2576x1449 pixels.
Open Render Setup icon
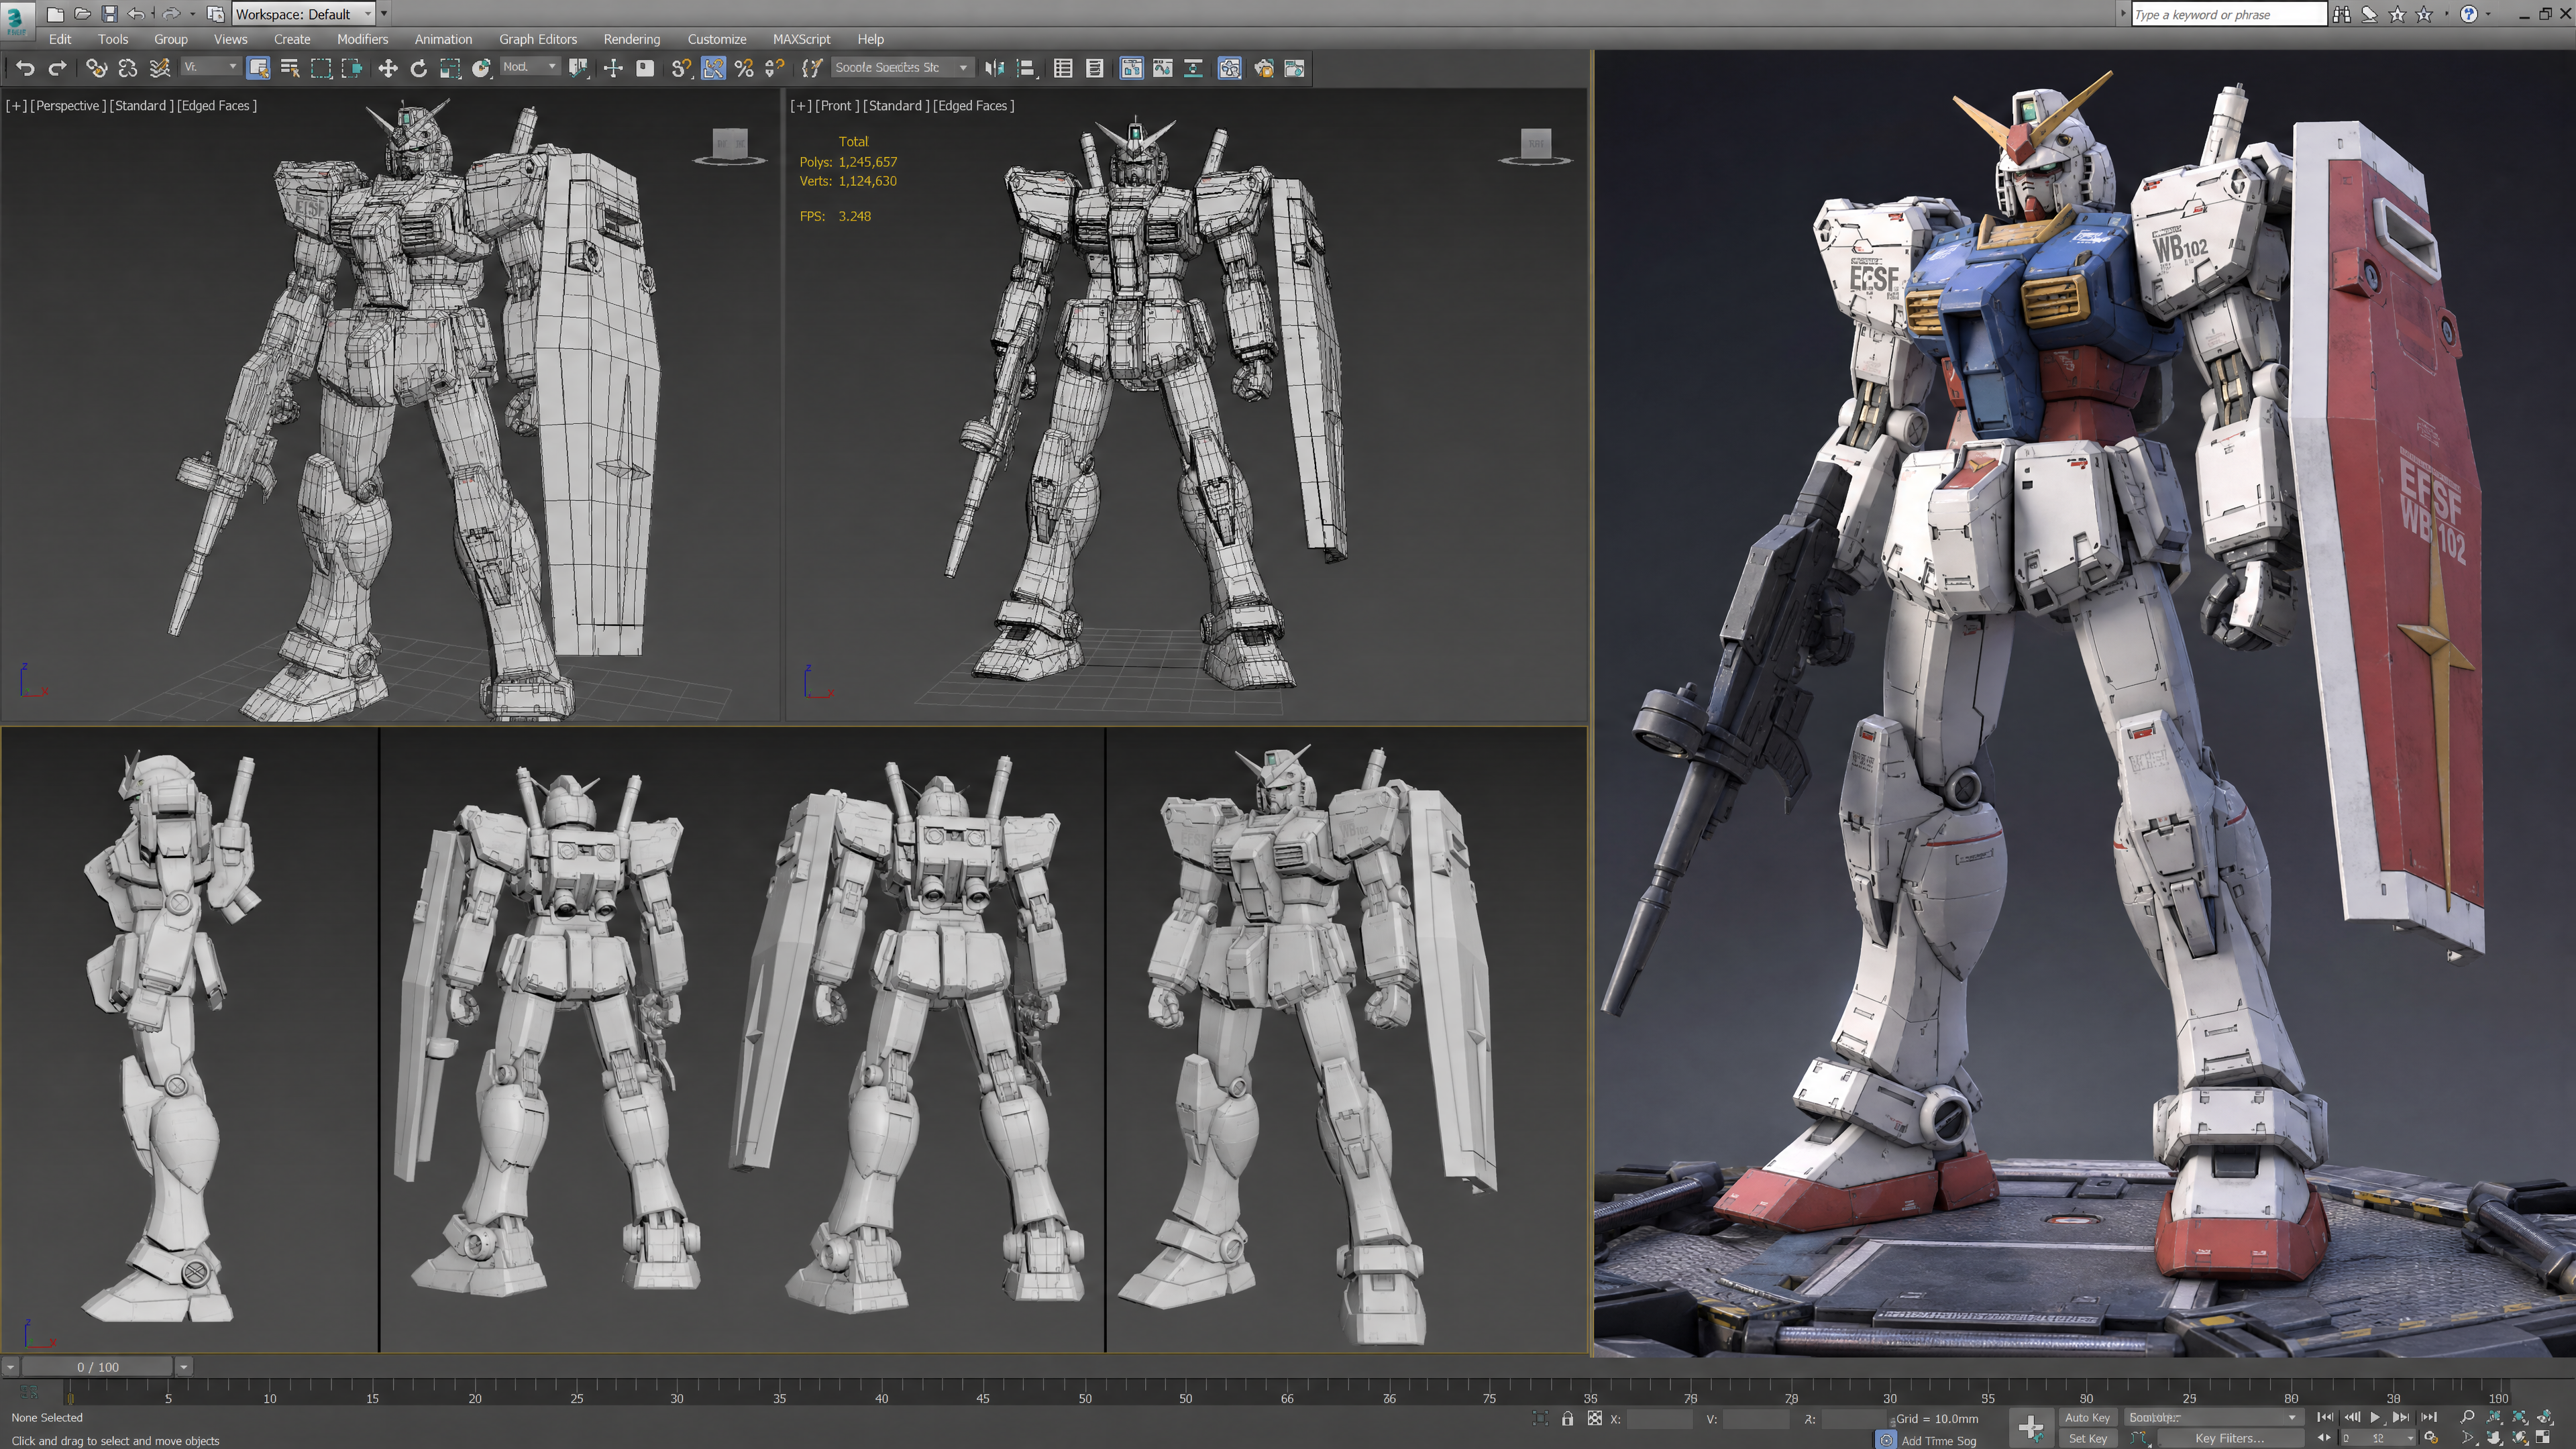[x=1263, y=68]
